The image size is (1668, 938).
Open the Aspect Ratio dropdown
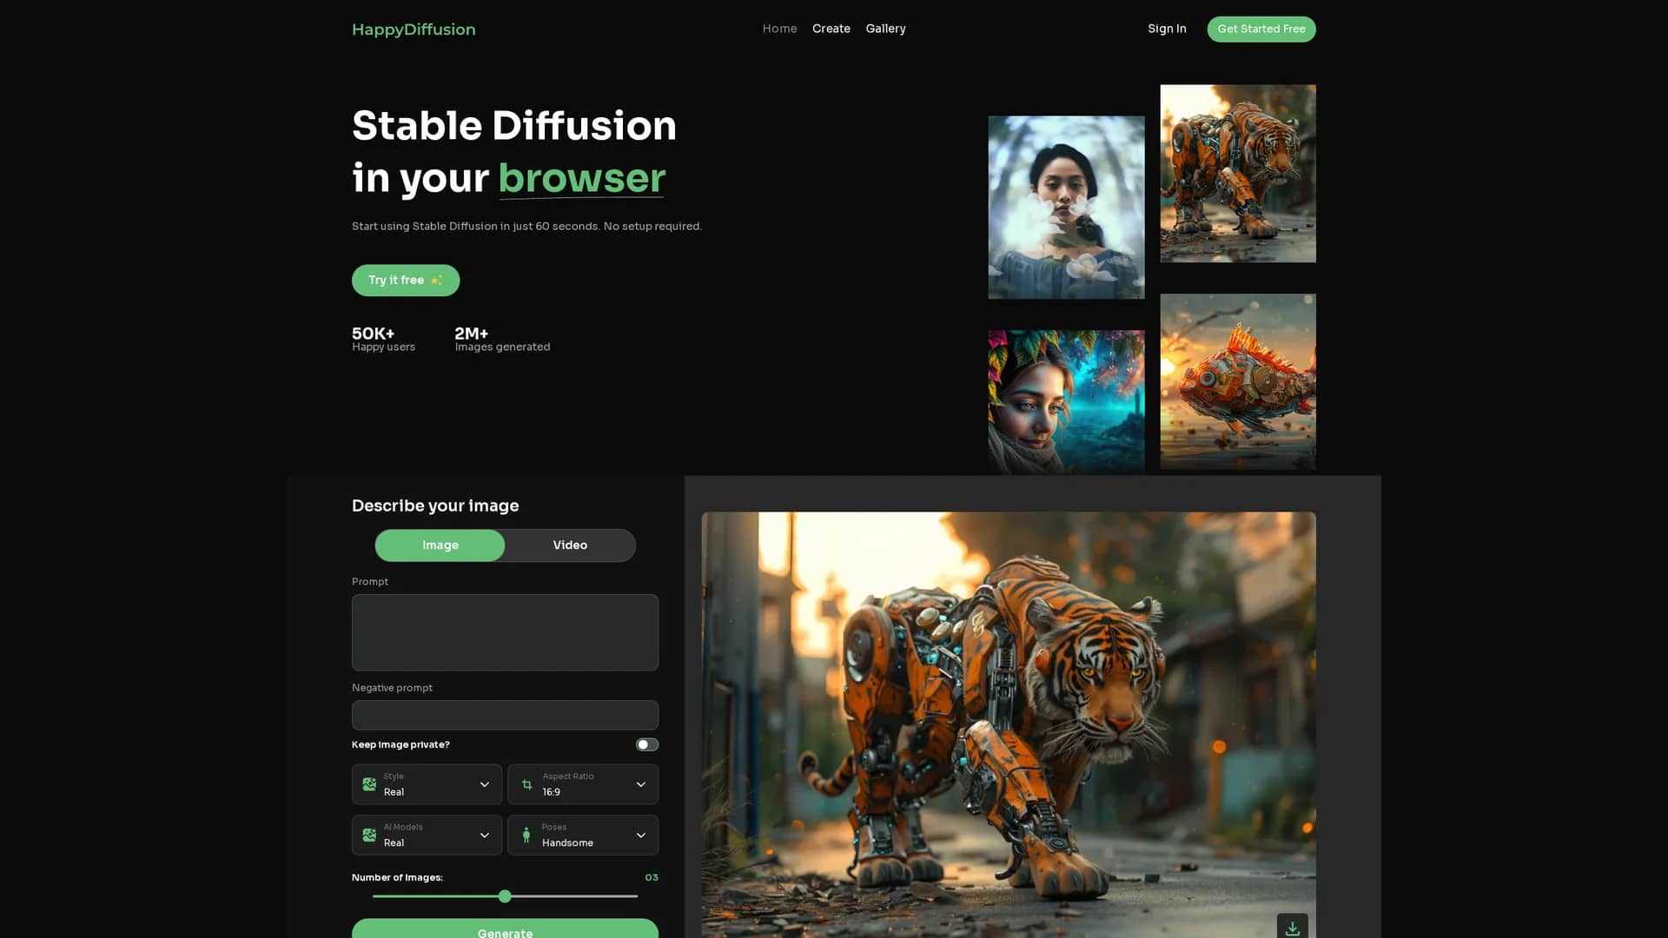click(x=583, y=784)
